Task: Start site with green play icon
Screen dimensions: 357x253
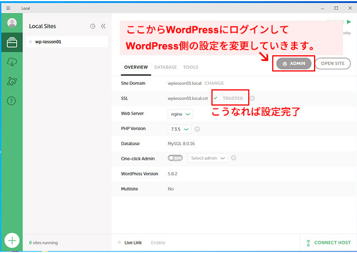Action: (349, 22)
